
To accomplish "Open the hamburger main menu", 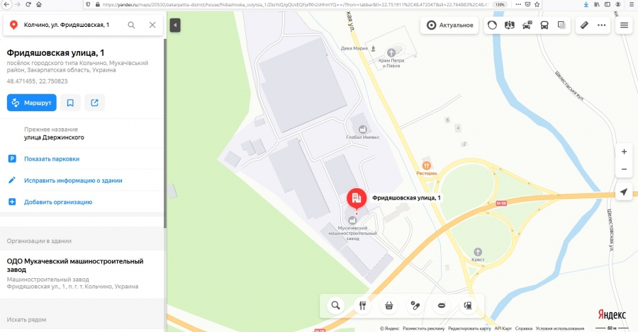I will (624, 25).
